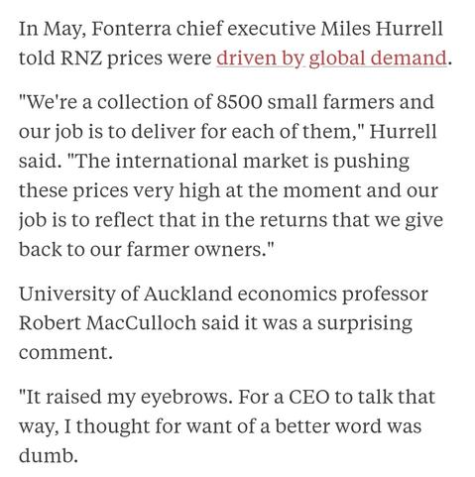Open the 'driven by global demand' link

331,59
